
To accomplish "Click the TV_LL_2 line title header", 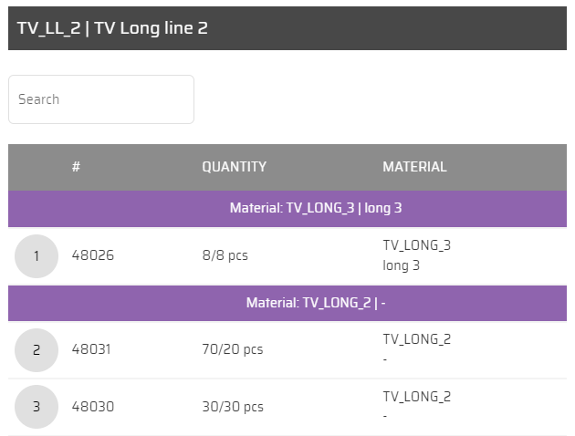I will pos(112,28).
